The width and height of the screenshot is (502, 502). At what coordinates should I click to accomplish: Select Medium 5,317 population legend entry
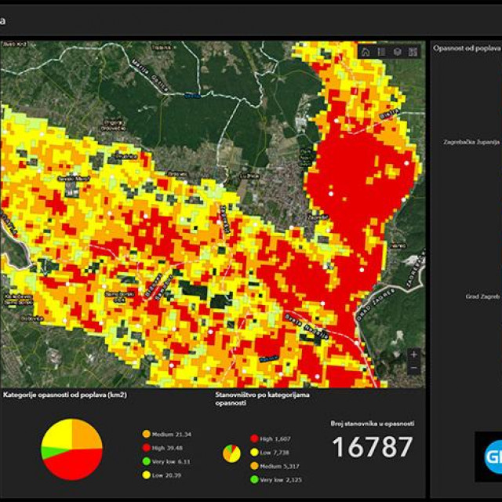coord(274,466)
